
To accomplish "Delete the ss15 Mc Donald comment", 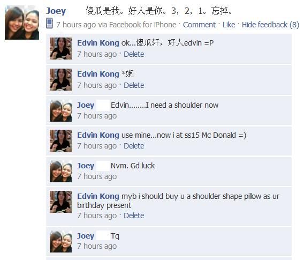I will coord(134,146).
